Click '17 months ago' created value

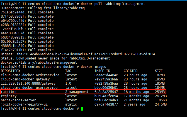[137, 96]
